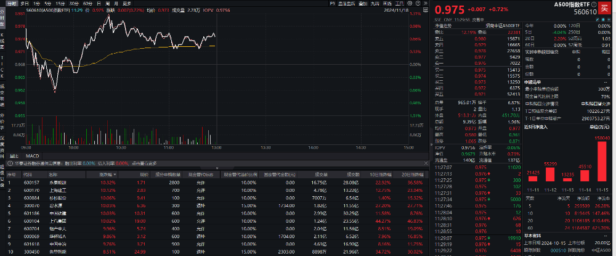Open the 九转 indicator option

pyautogui.click(x=375, y=3)
